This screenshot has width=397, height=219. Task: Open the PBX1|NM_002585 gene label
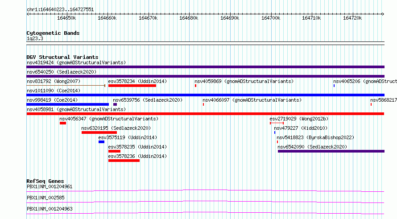click(45, 198)
